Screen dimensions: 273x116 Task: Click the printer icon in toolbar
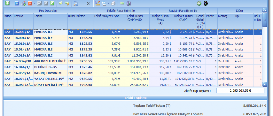coord(114,3)
